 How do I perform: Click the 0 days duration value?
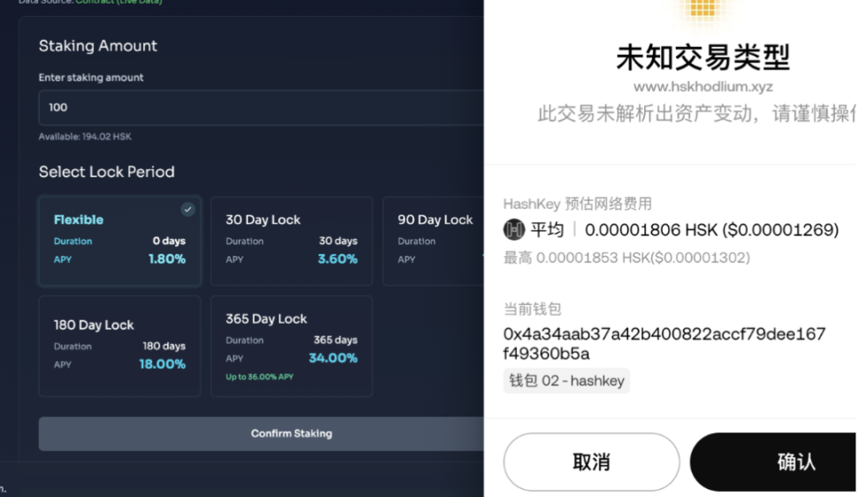tap(169, 241)
